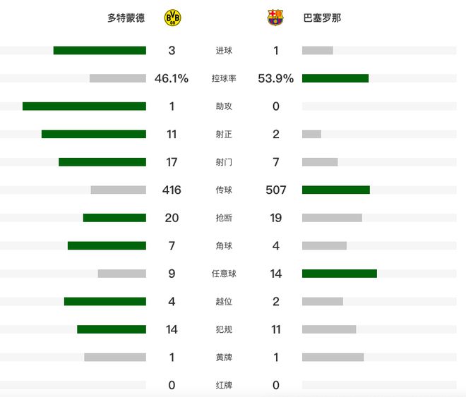Screen dimensions: 466x397
Task: Click Barcelona's green 任意球 bar
Action: pos(340,274)
